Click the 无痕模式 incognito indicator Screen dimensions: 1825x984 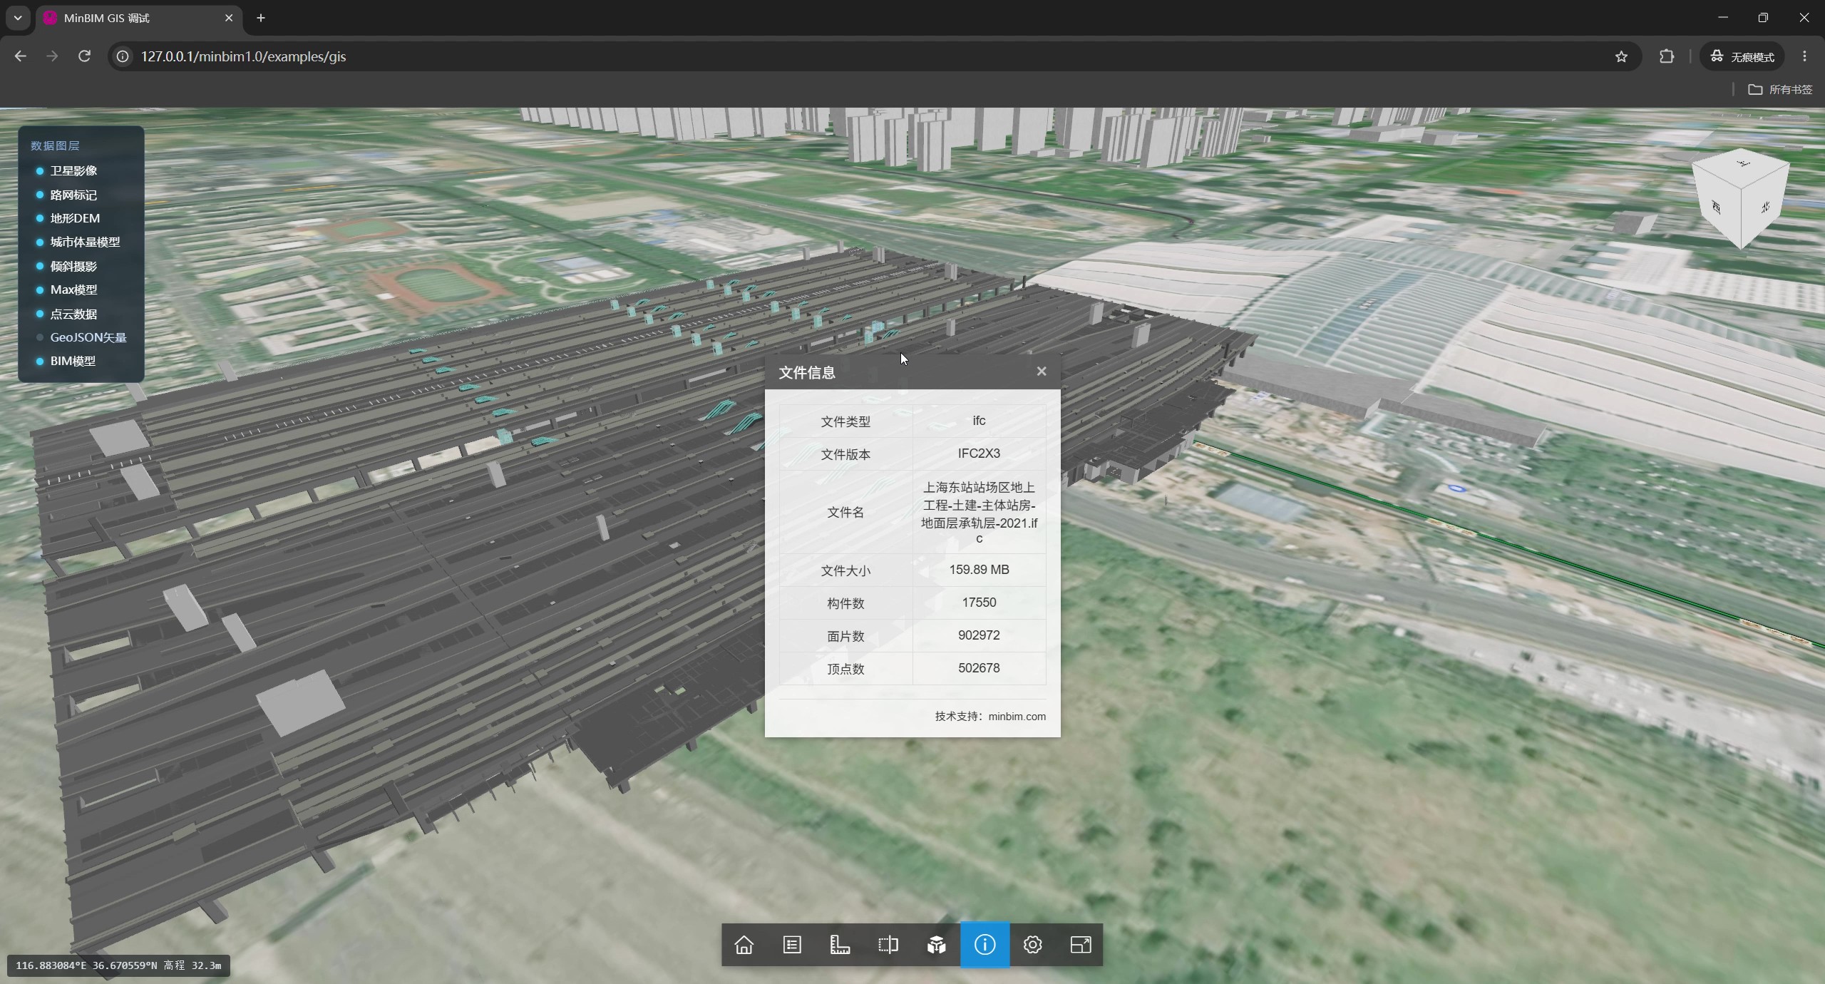click(x=1742, y=56)
